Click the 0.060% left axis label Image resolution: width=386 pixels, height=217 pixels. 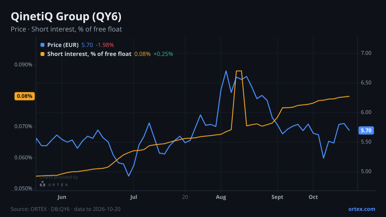23,158
